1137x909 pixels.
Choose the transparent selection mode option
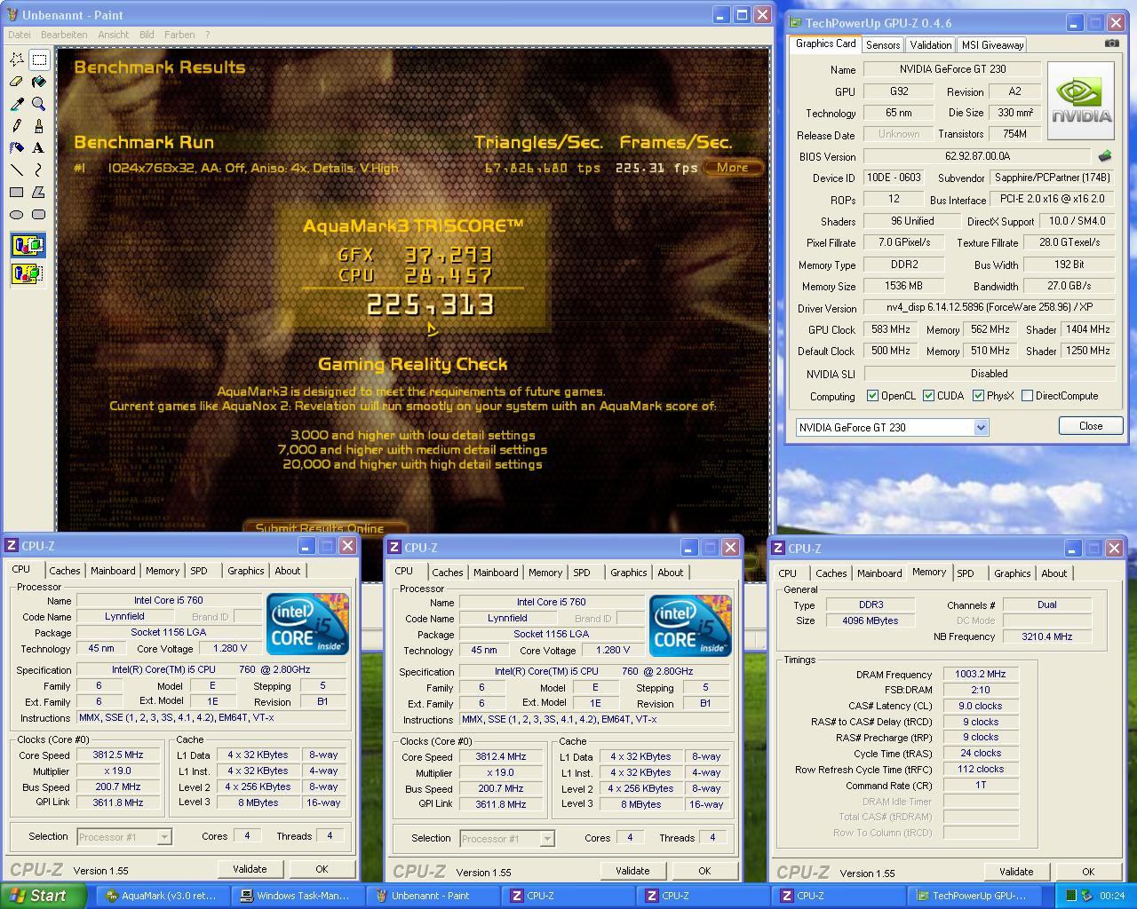(x=28, y=273)
